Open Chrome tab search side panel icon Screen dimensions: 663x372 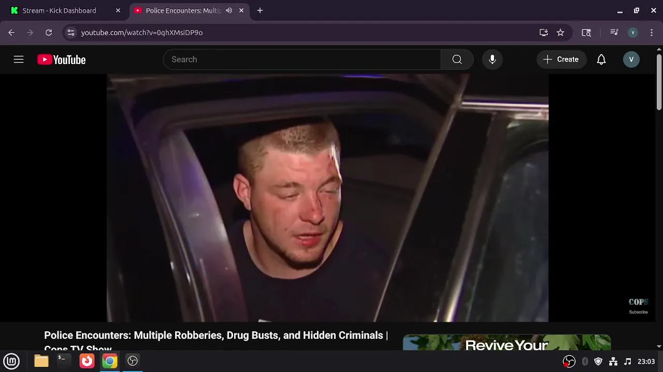(x=586, y=33)
